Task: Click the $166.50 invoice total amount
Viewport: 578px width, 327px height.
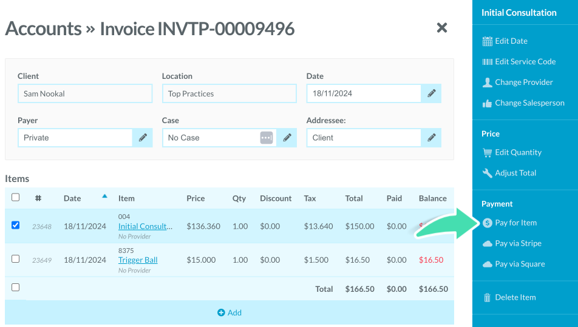Action: 360,289
